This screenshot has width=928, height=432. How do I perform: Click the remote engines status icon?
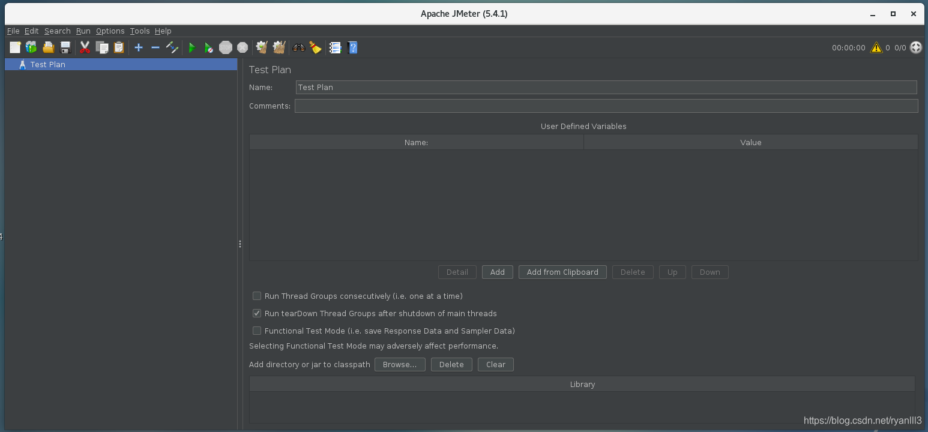point(916,47)
